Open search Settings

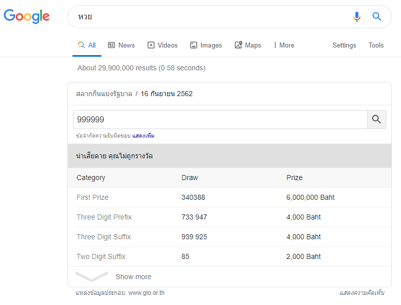click(344, 45)
